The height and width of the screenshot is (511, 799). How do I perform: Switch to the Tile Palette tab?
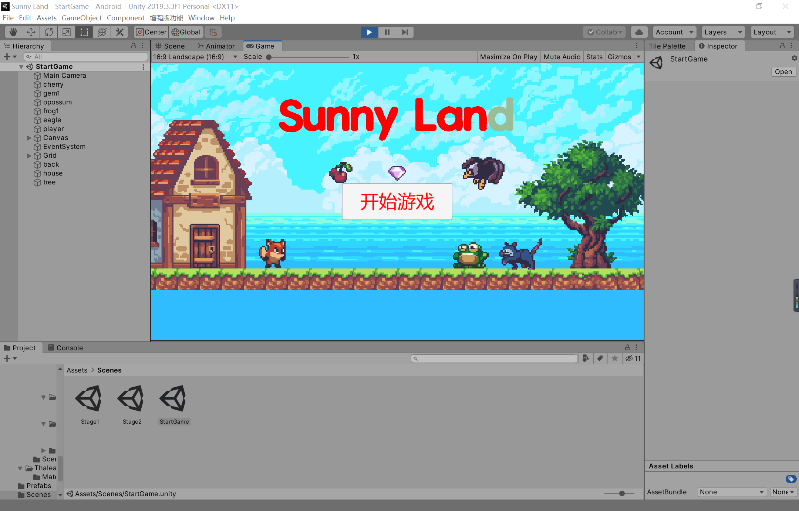tap(667, 46)
